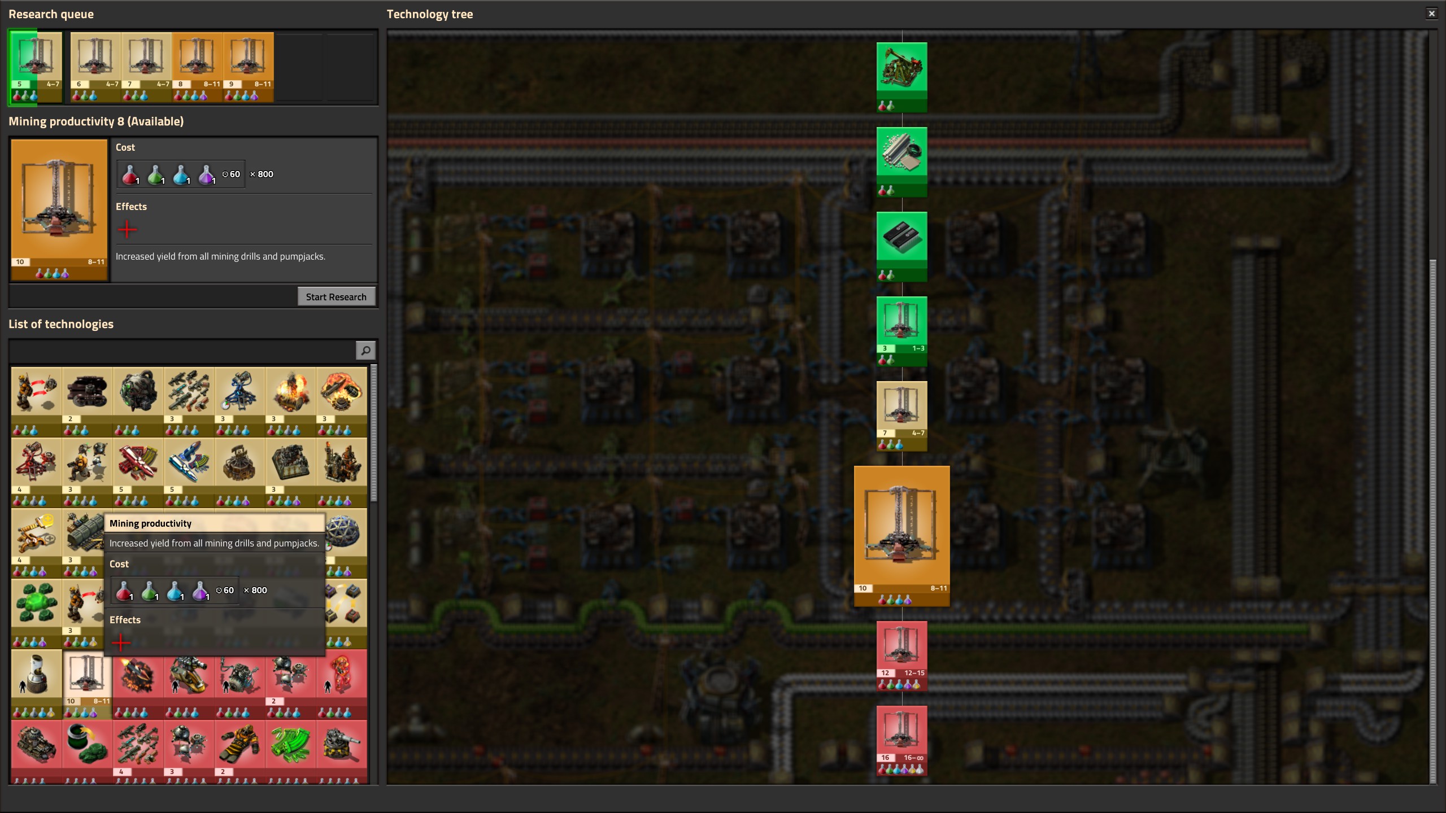
Task: Click the Tank technology in list
Action: tap(36, 745)
